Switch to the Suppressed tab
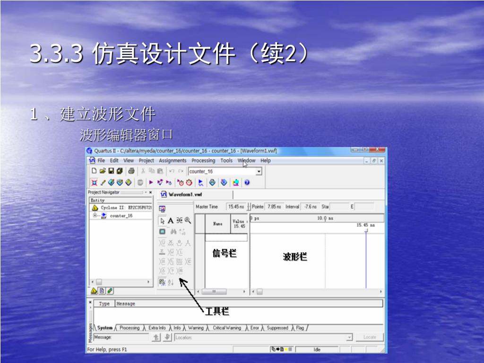 277,328
